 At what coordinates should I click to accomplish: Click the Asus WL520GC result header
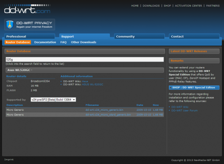coord(85,70)
